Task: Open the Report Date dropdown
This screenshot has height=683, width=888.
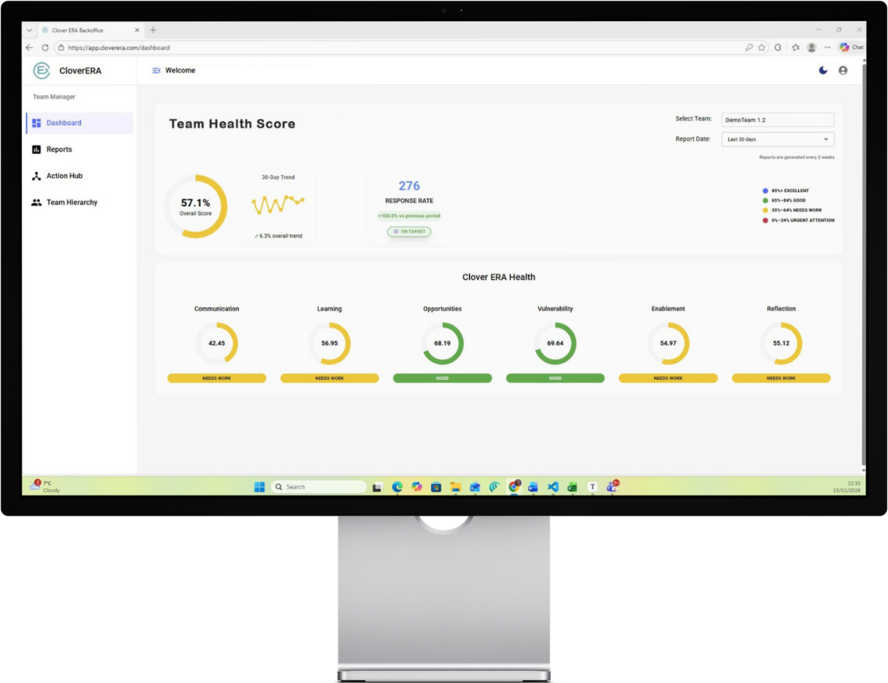Action: click(x=777, y=139)
